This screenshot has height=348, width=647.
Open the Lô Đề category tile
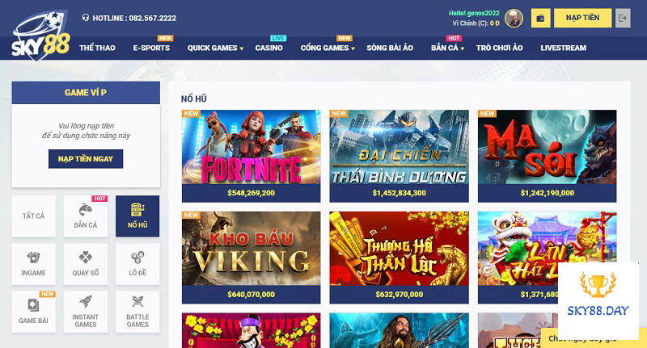point(137,264)
